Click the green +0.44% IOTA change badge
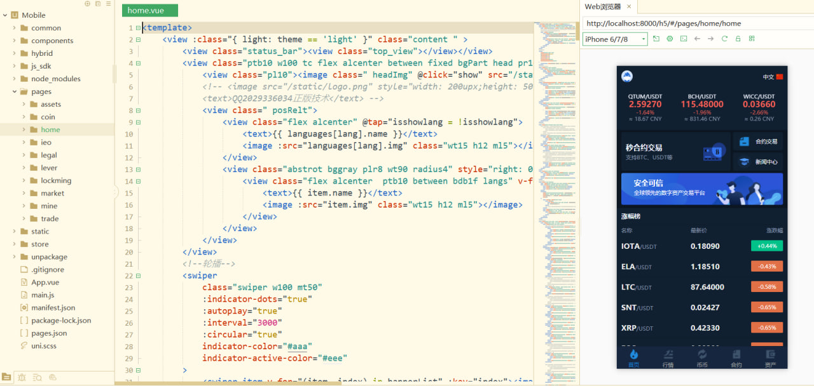 coord(766,246)
